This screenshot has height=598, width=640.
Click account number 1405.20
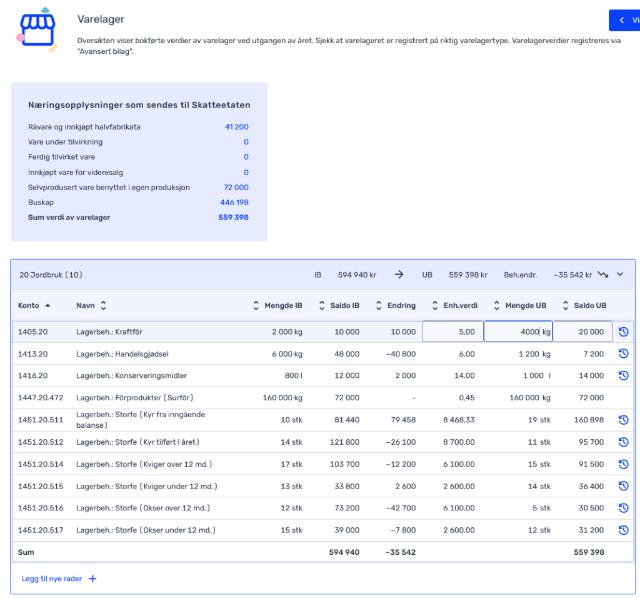click(x=32, y=332)
